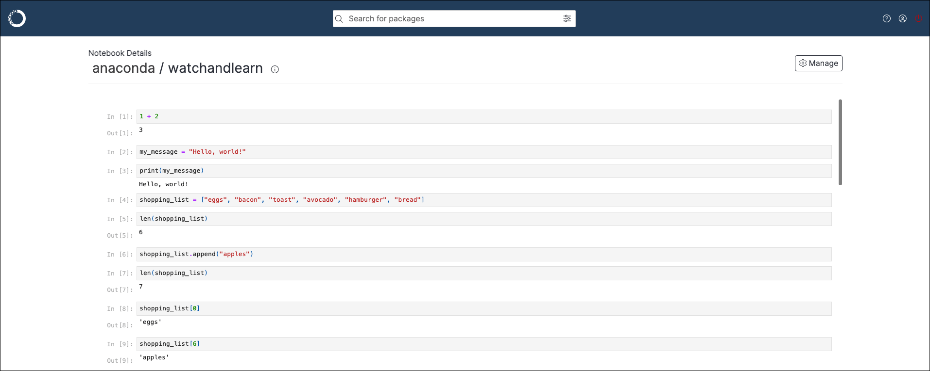This screenshot has width=930, height=371.
Task: Click the output value 6
Action: (141, 232)
